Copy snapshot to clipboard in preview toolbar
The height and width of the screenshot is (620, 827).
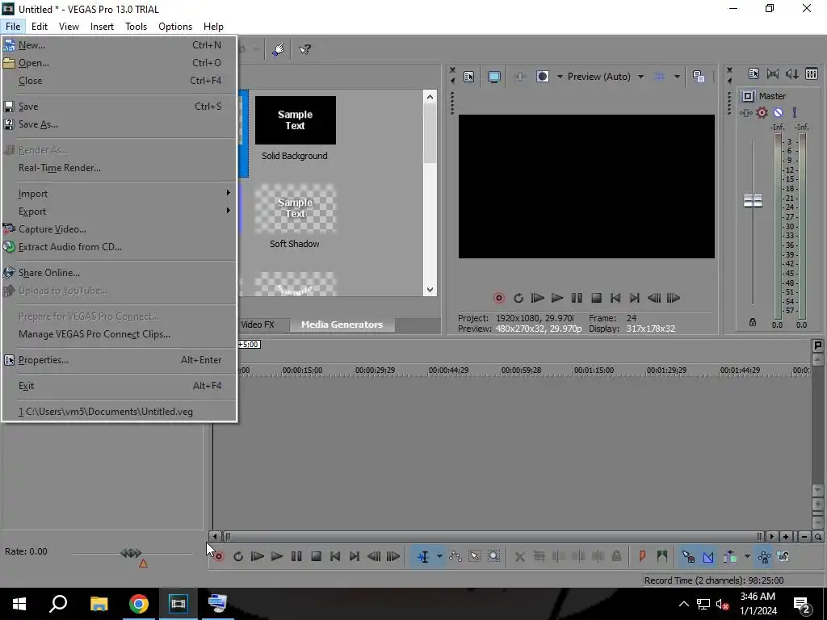(699, 77)
